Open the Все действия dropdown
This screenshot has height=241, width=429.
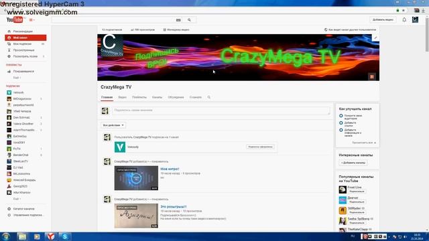pyautogui.click(x=113, y=125)
